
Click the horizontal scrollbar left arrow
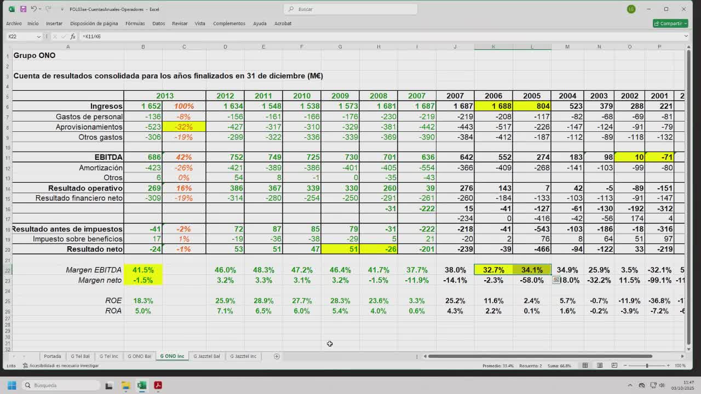pos(425,356)
